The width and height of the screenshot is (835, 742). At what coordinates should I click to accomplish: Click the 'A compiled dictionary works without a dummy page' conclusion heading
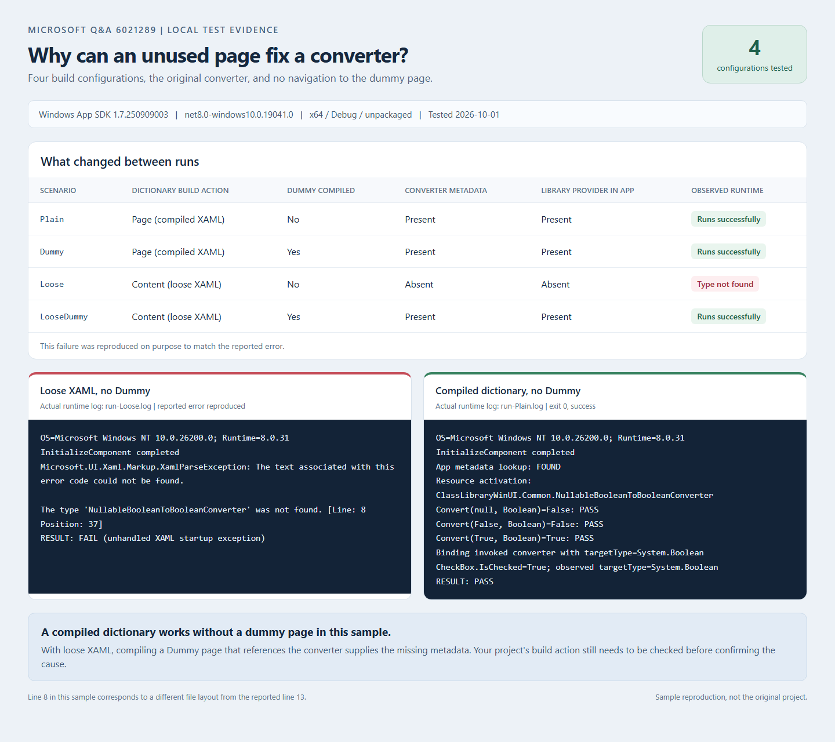[x=216, y=632]
